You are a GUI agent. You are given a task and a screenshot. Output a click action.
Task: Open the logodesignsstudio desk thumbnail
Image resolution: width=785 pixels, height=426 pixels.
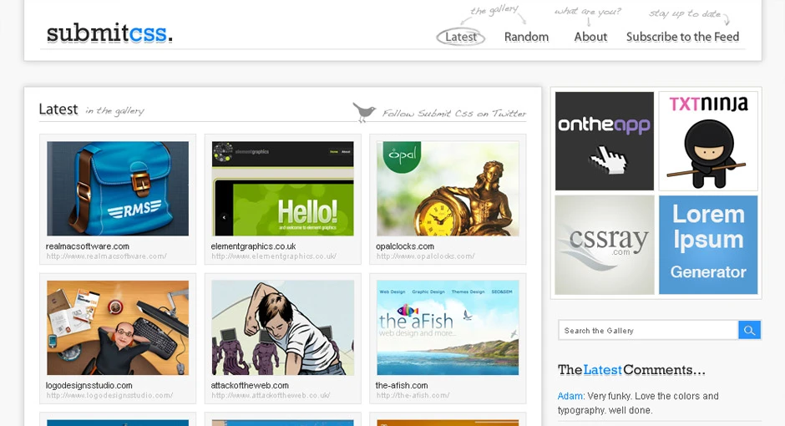[118, 327]
